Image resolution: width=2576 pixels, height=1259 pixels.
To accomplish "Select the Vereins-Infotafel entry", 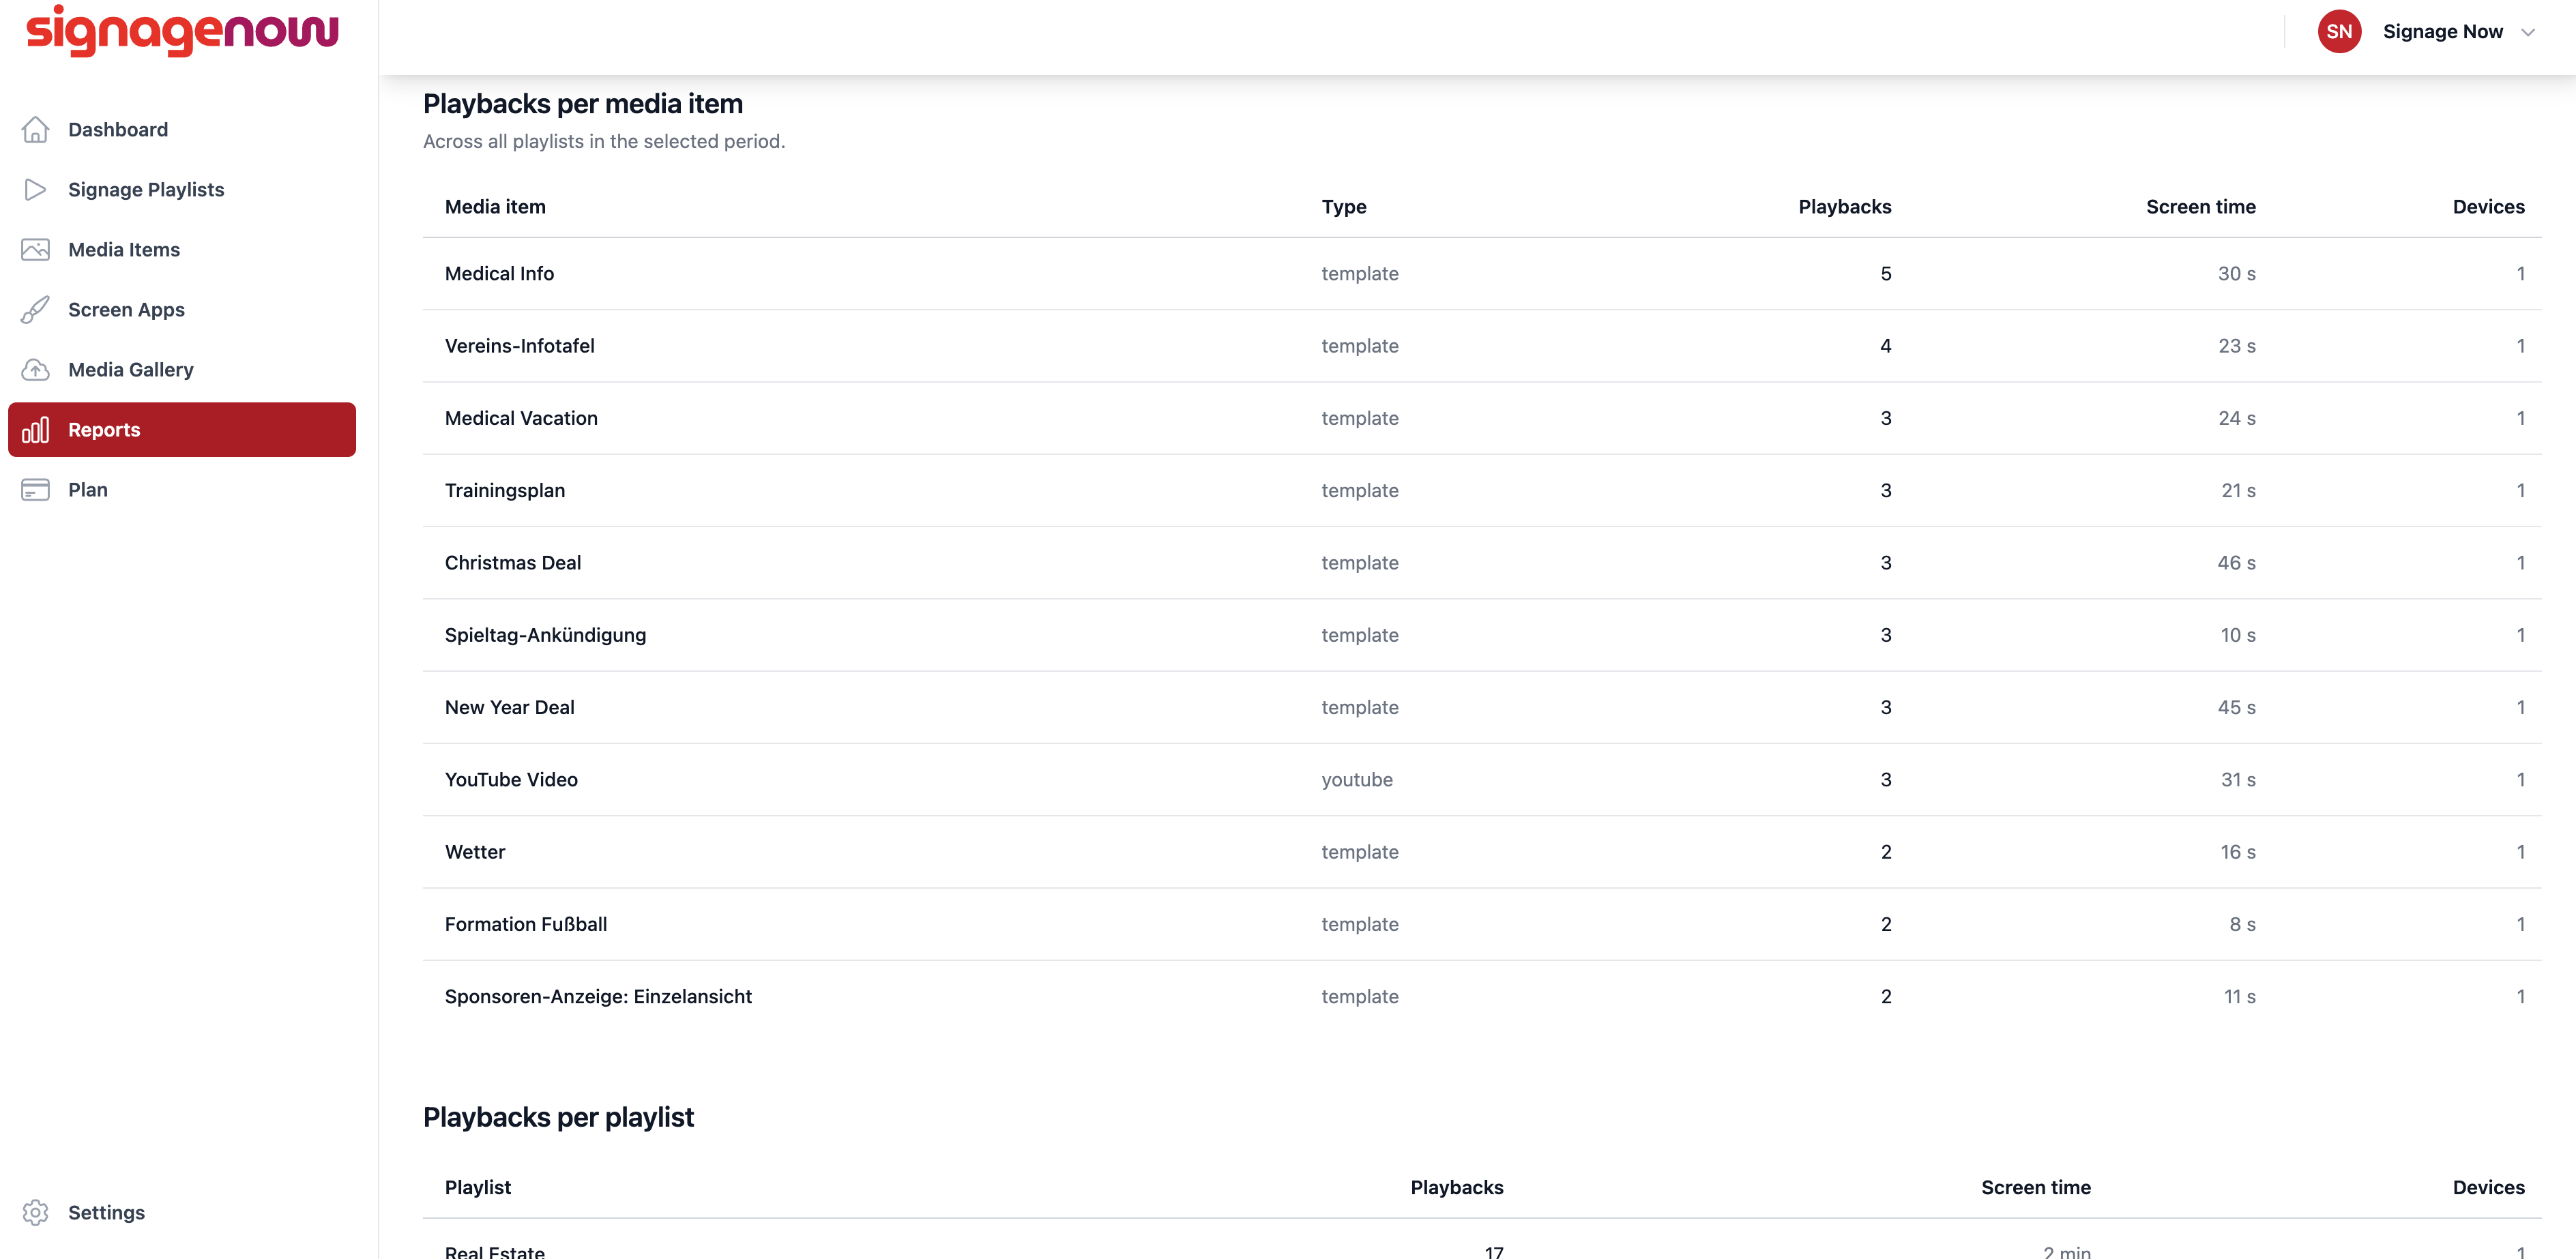I will (519, 346).
